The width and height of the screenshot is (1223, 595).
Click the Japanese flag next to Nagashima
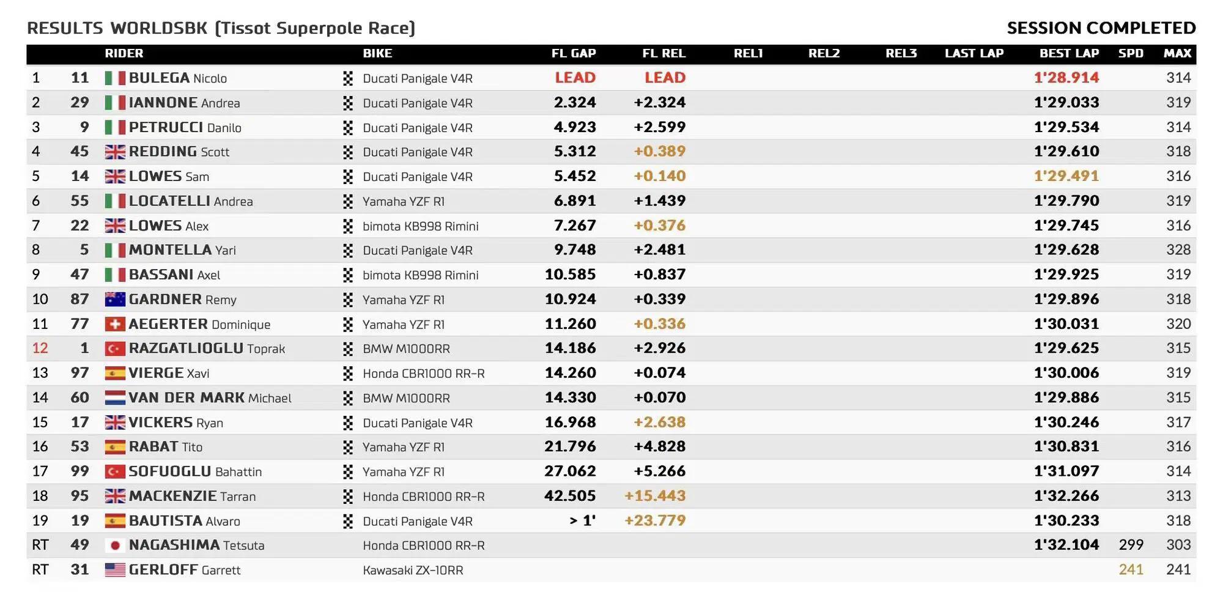(x=115, y=545)
